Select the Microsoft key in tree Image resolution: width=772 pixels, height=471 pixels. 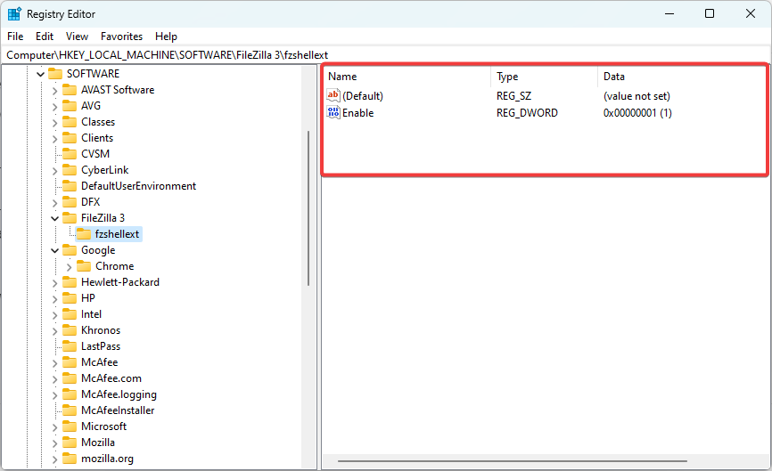103,426
